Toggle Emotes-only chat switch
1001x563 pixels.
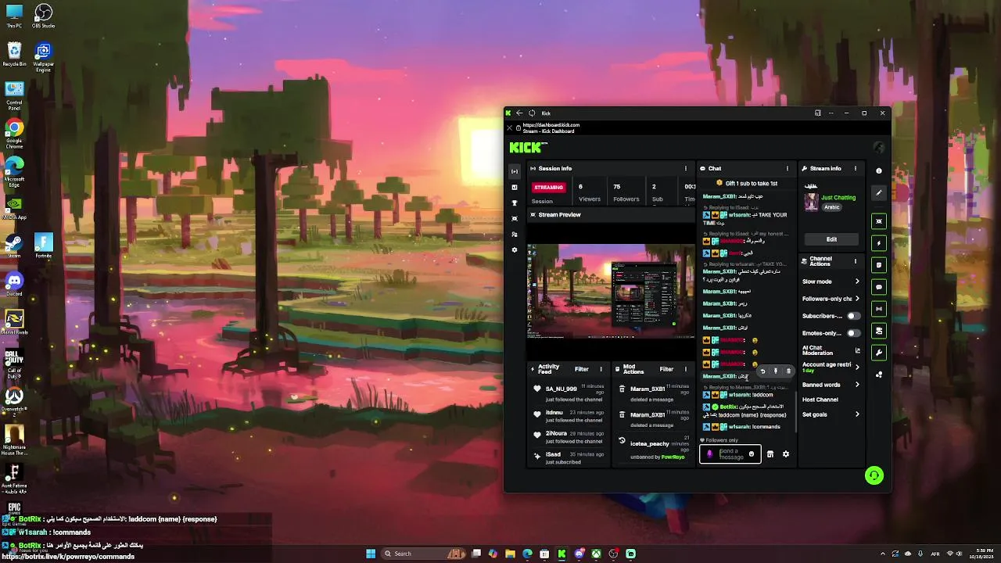pyautogui.click(x=853, y=333)
